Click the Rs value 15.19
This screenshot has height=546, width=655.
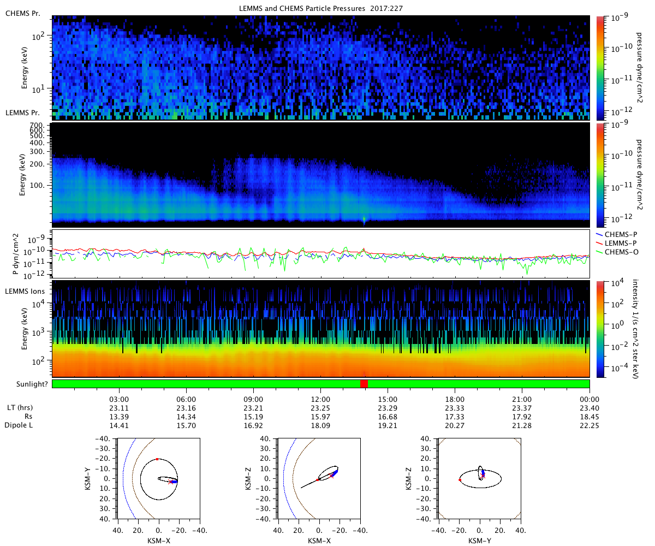[253, 417]
